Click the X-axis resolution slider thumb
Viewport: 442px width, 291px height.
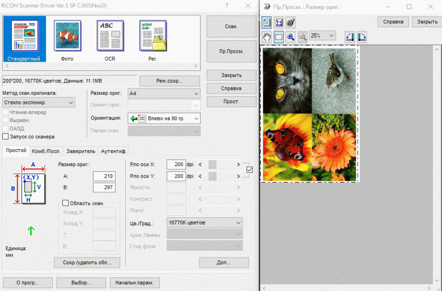tap(212, 165)
